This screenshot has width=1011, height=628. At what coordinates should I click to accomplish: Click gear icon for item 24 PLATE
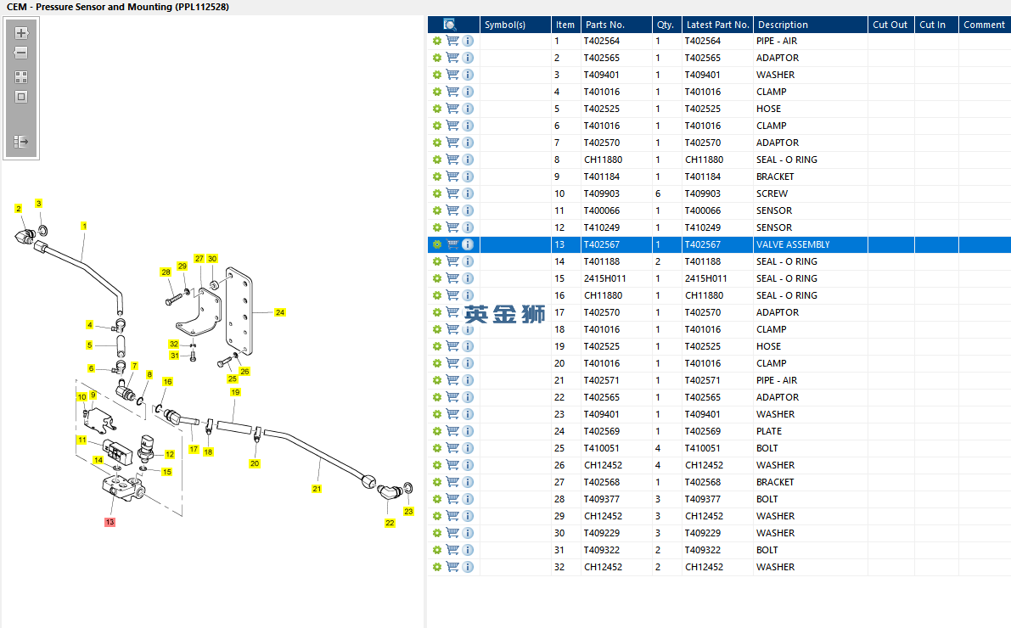click(x=437, y=431)
